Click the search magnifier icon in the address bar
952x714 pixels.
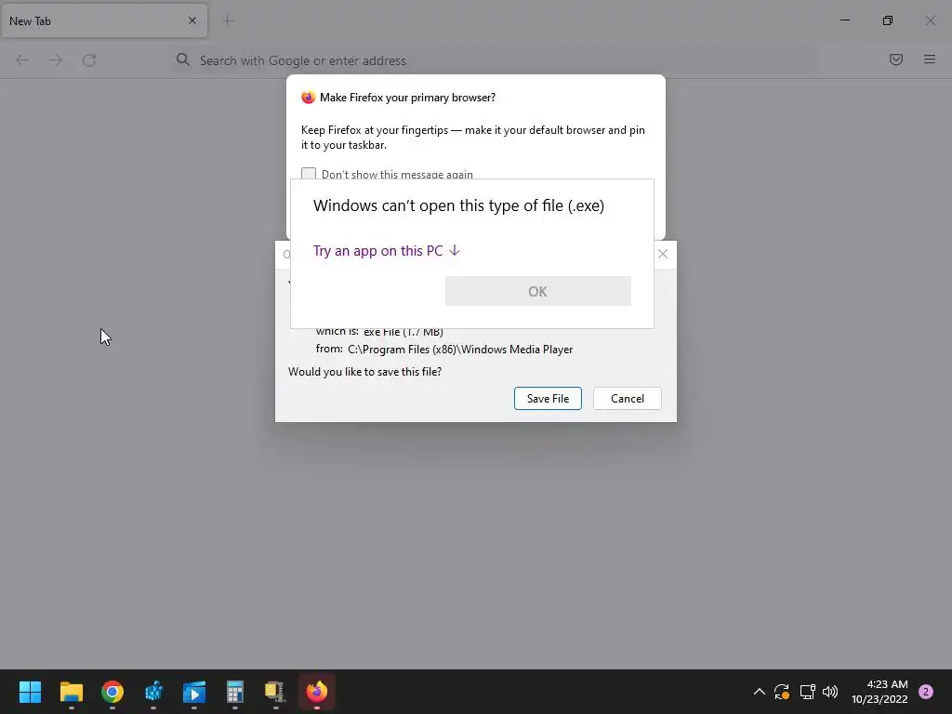(x=183, y=59)
